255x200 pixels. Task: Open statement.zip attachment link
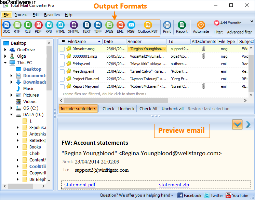pos(174,185)
